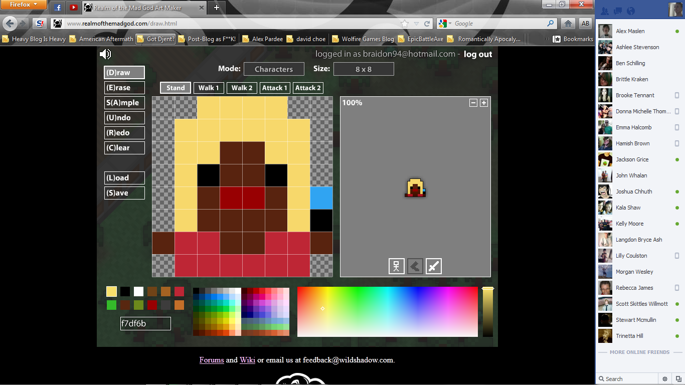Zoom out preview with minus icon
The width and height of the screenshot is (685, 385).
473,103
